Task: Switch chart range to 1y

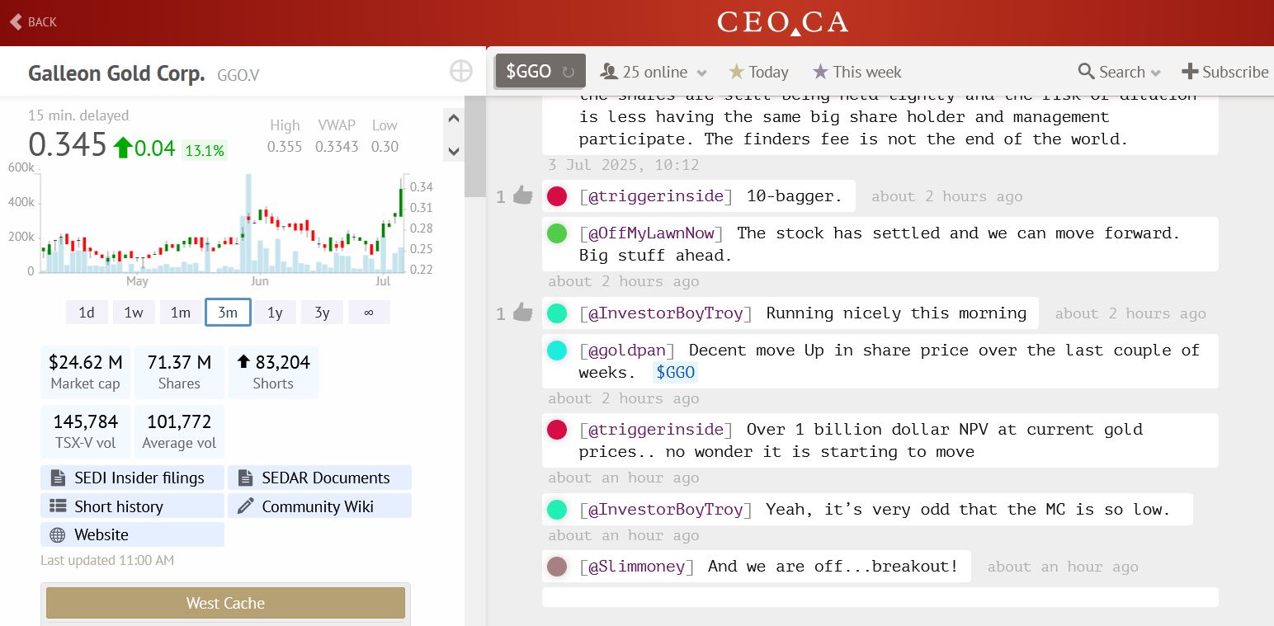Action: tap(275, 313)
